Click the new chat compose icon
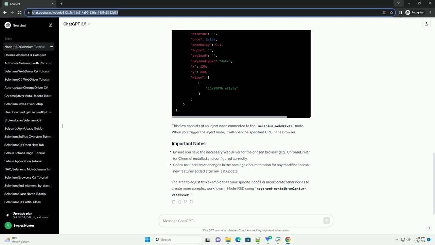The height and width of the screenshot is (245, 435). click(51, 25)
